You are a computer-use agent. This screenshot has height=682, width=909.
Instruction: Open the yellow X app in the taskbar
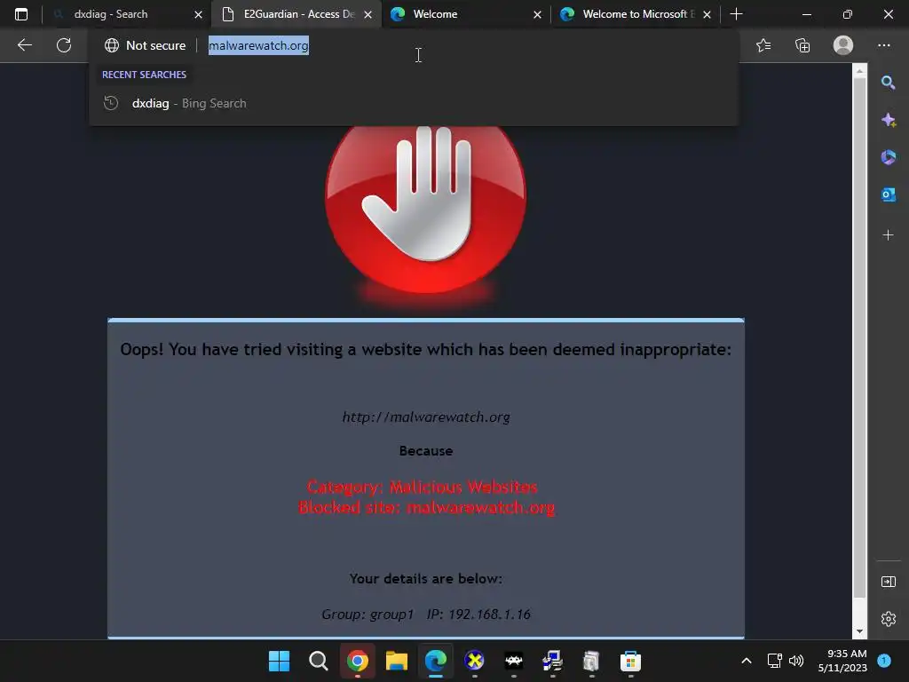[474, 661]
